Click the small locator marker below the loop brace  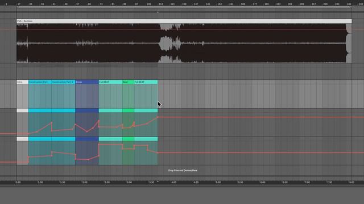[158, 12]
